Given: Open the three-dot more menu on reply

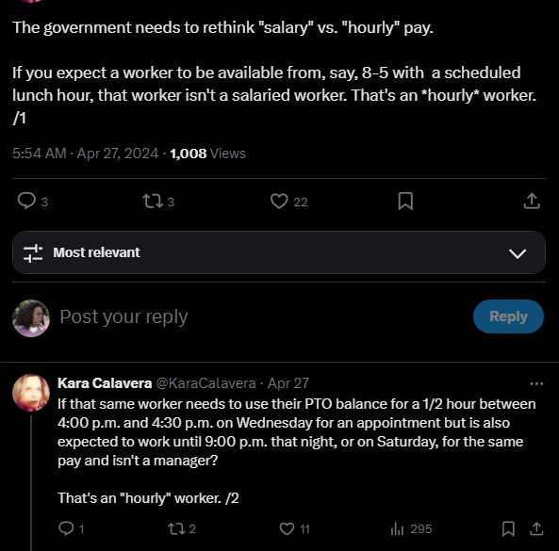Looking at the screenshot, I should 536,383.
